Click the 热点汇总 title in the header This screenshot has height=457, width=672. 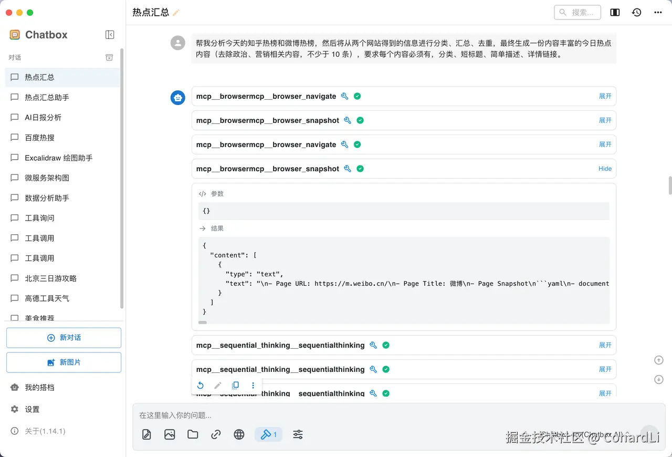[x=151, y=12]
